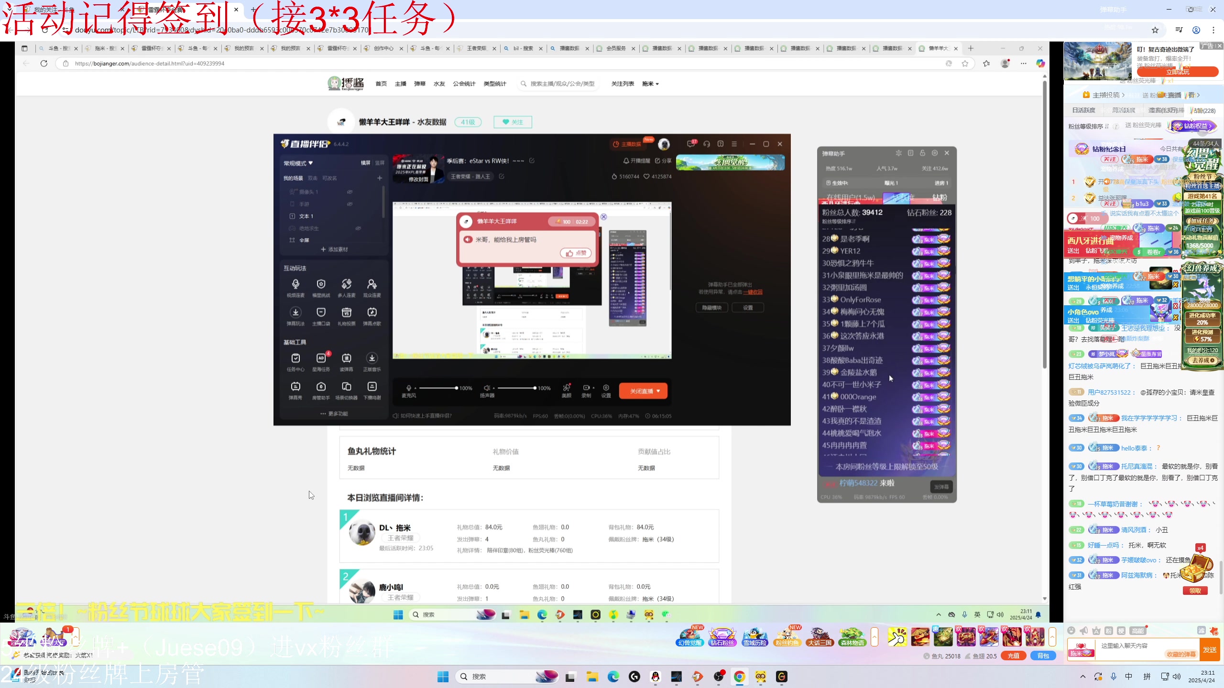Open the 背包 backpack button

pyautogui.click(x=1043, y=656)
